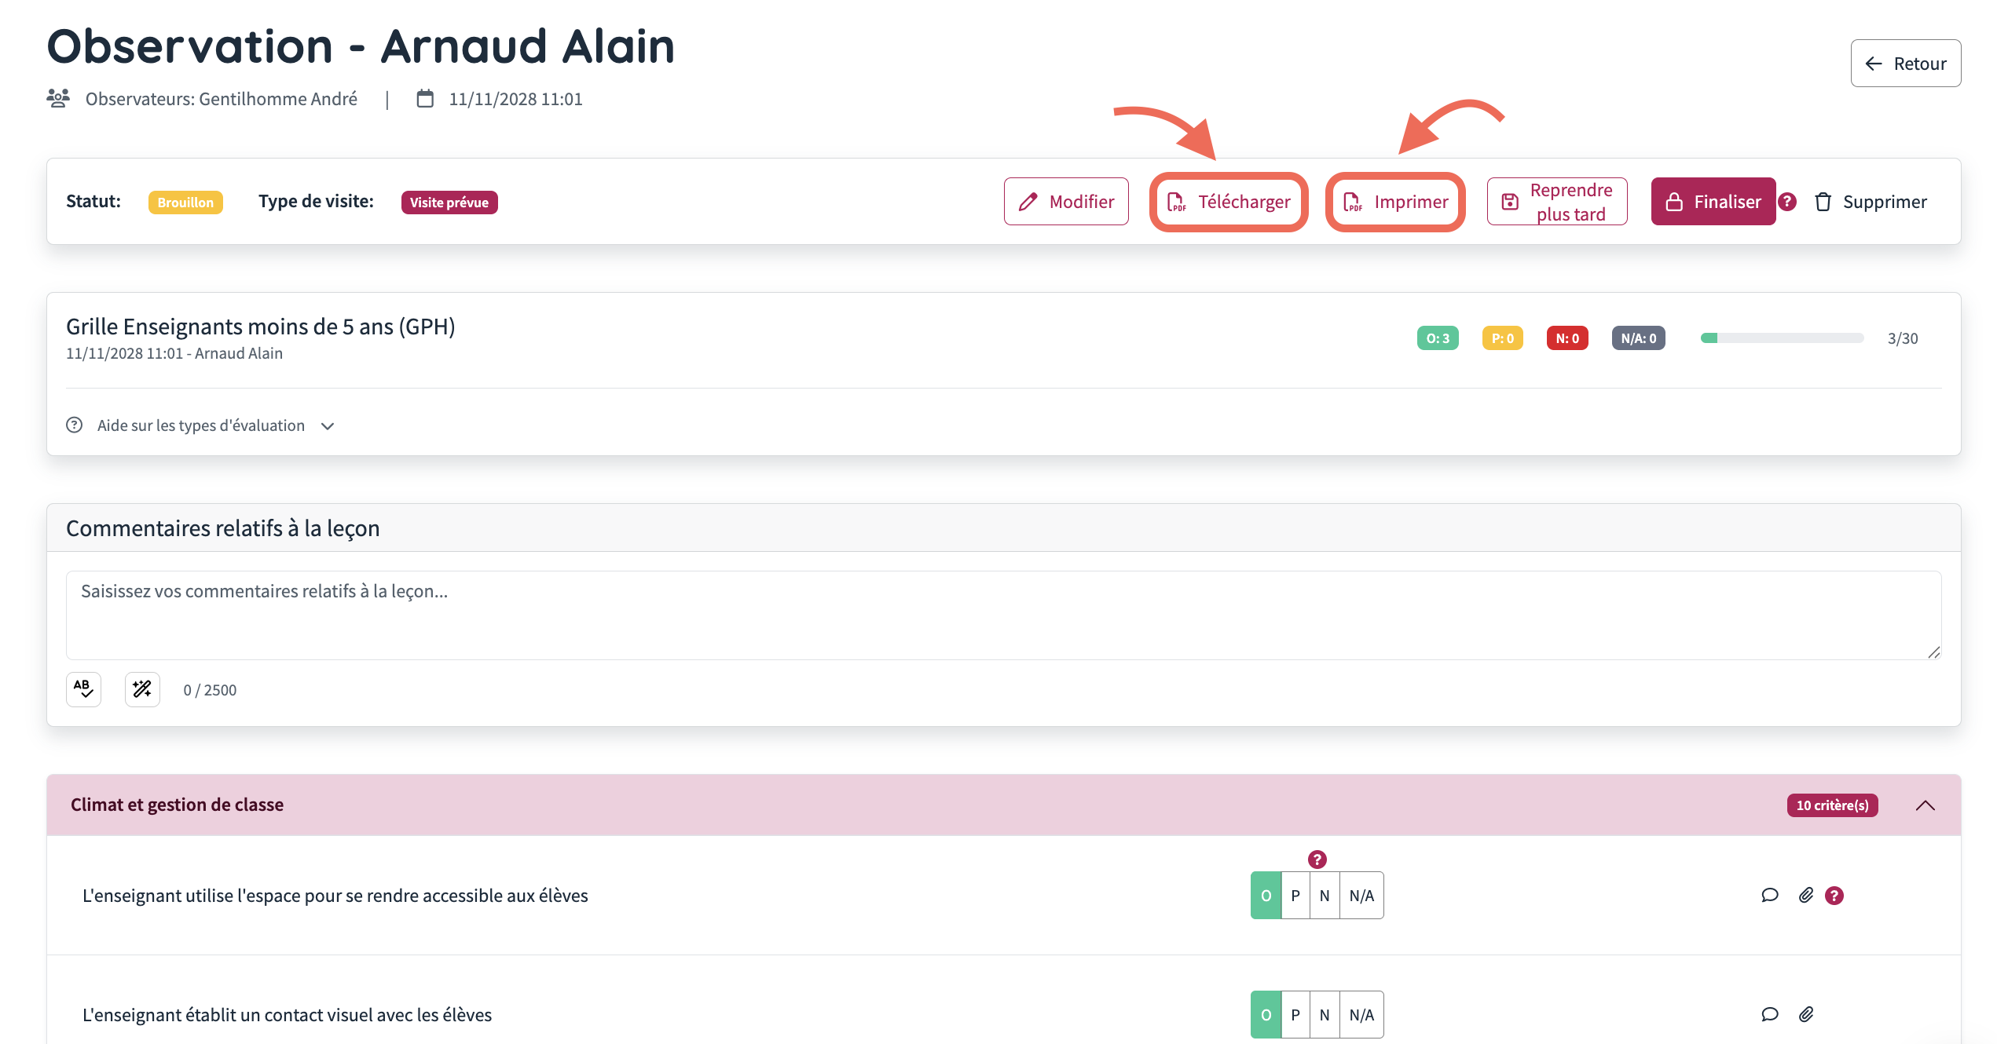Click paperclip icon for visual contact criterion
Image resolution: width=1997 pixels, height=1044 pixels.
tap(1806, 1015)
